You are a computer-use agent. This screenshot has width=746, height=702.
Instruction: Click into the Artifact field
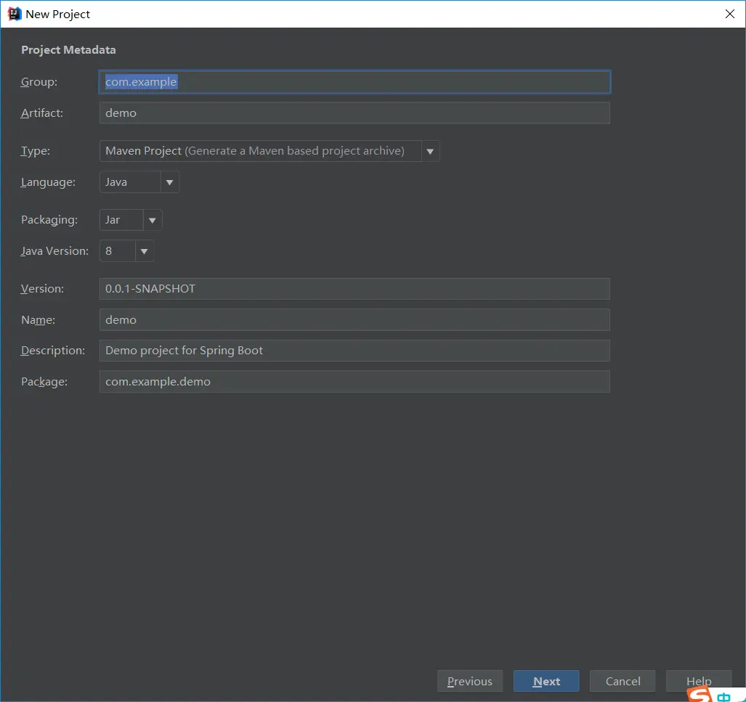click(x=354, y=113)
